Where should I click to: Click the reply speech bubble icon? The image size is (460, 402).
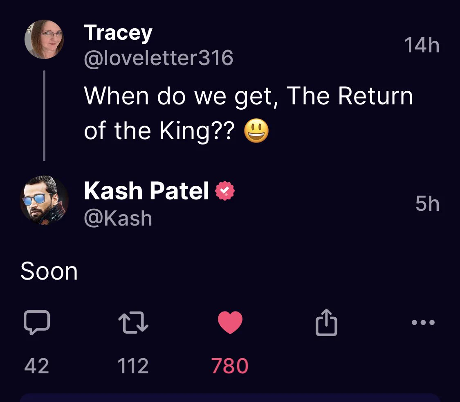(x=37, y=322)
